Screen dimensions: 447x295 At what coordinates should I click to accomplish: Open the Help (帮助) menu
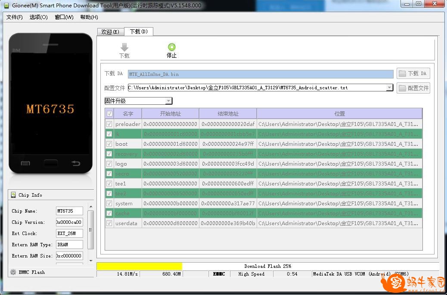click(89, 17)
